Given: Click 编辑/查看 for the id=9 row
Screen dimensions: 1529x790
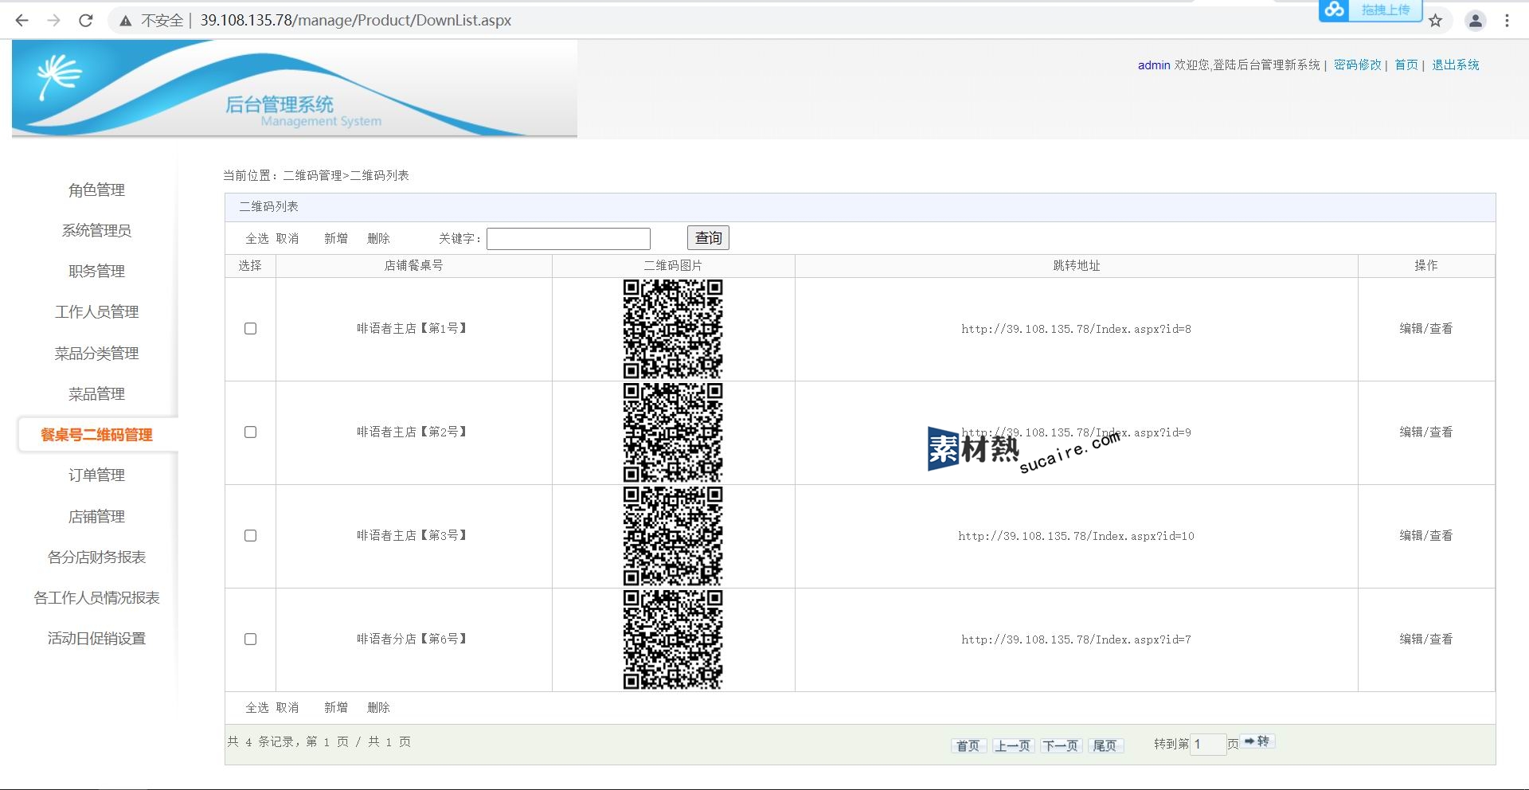Looking at the screenshot, I should click(x=1425, y=432).
